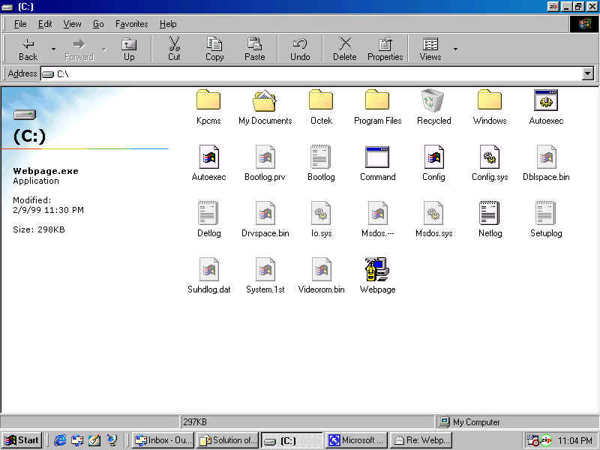
Task: Switch to the Solution of... taskbar window
Action: click(x=228, y=440)
